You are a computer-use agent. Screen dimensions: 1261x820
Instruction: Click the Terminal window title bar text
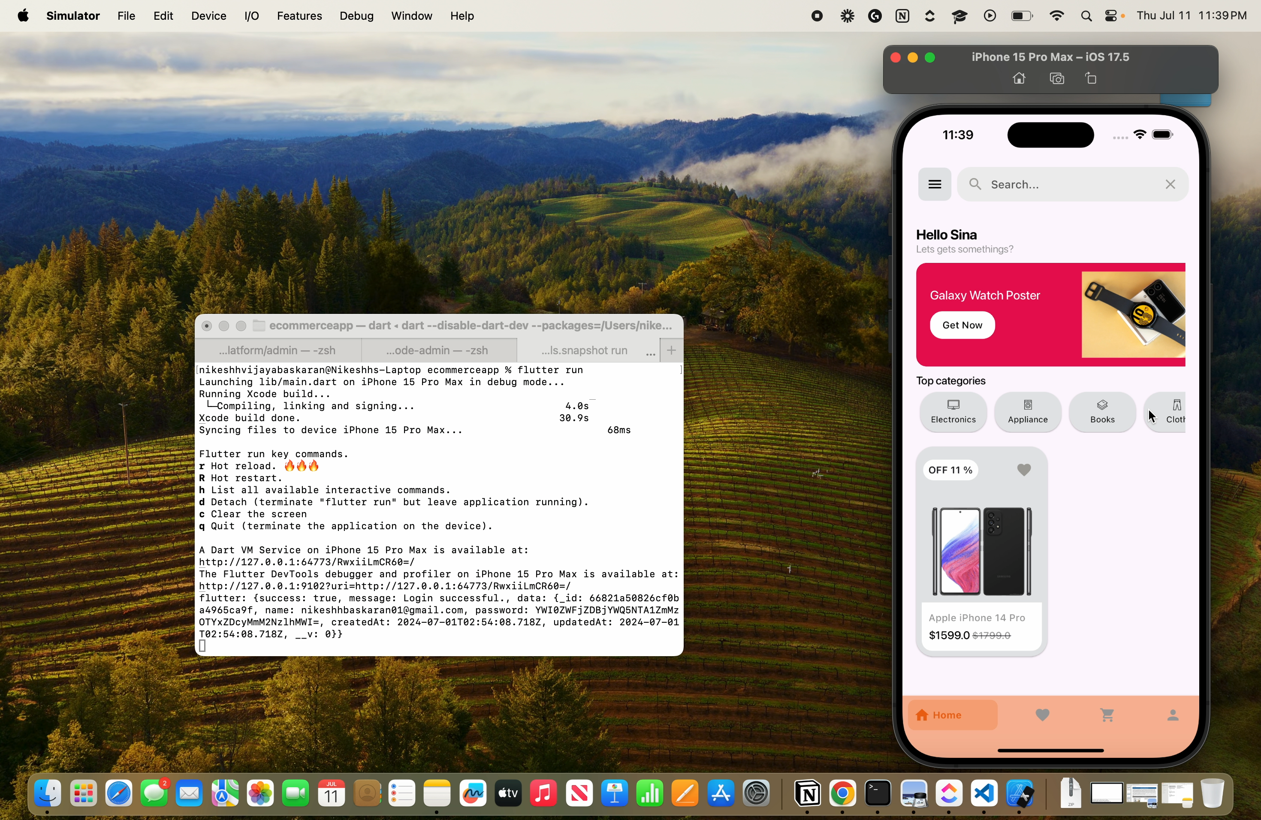pos(471,325)
